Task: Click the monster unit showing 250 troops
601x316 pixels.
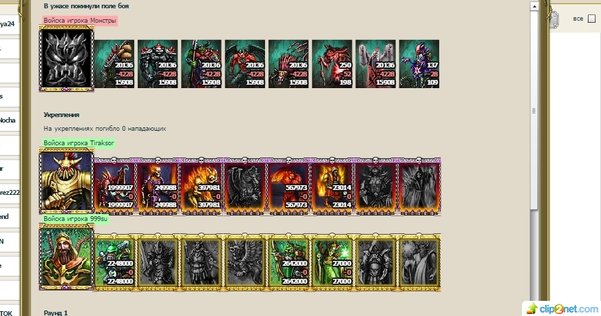Action: [332, 64]
